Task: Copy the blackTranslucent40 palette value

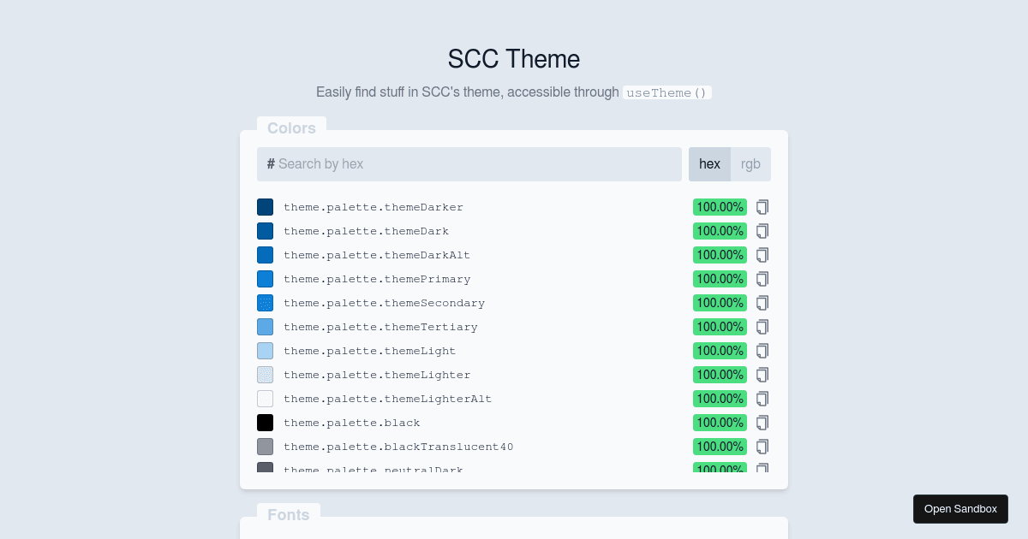Action: 762,447
